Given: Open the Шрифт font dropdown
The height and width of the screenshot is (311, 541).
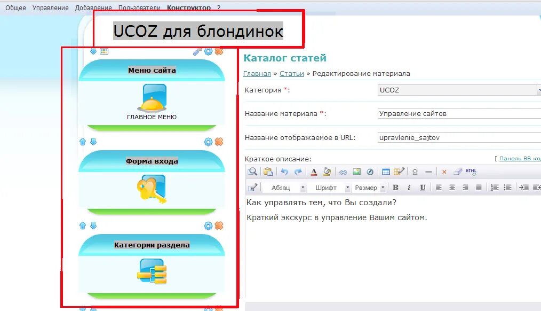Looking at the screenshot, I should 329,188.
